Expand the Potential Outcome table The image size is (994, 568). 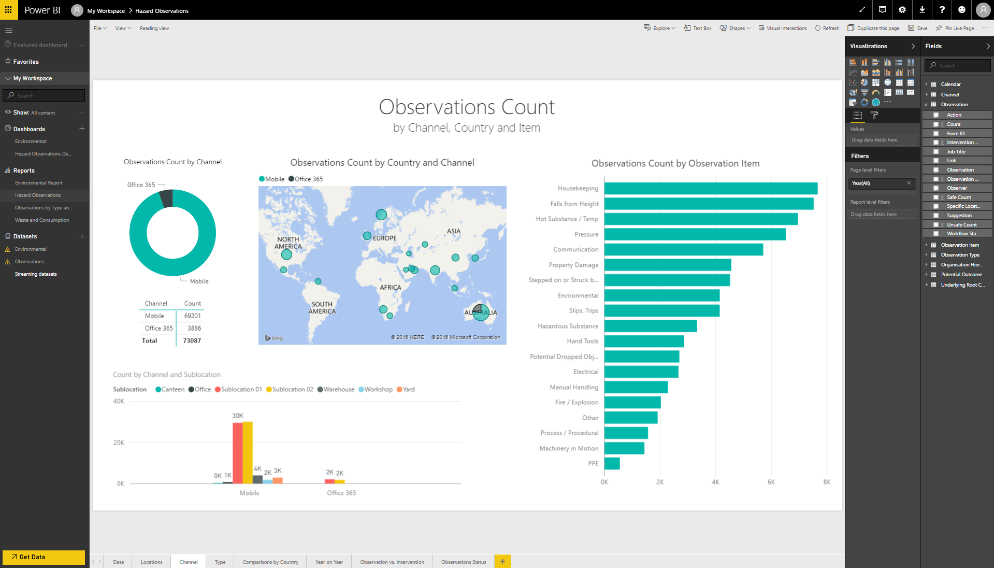(927, 275)
